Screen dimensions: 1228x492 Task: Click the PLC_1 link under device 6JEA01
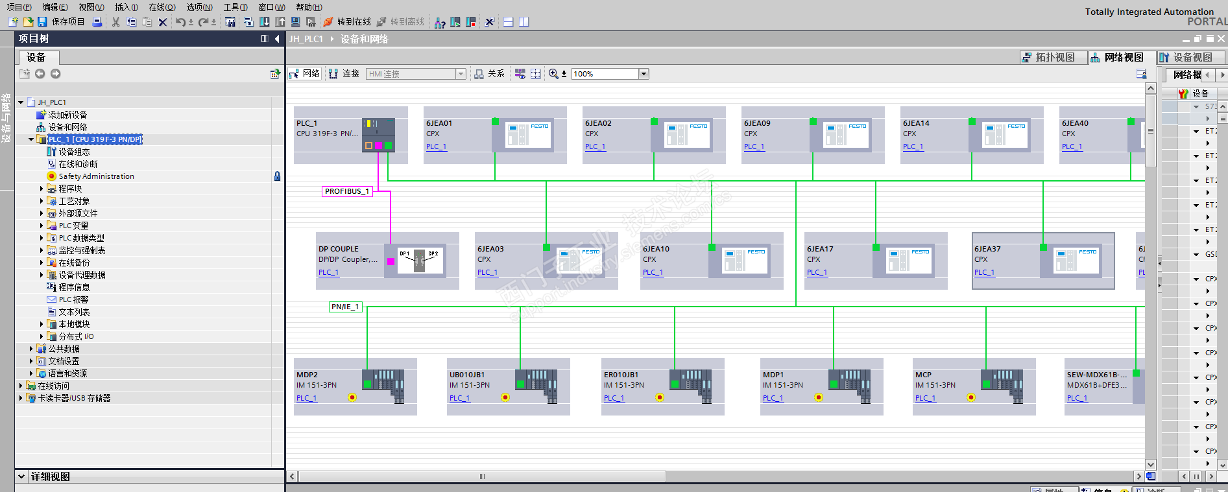pyautogui.click(x=437, y=146)
